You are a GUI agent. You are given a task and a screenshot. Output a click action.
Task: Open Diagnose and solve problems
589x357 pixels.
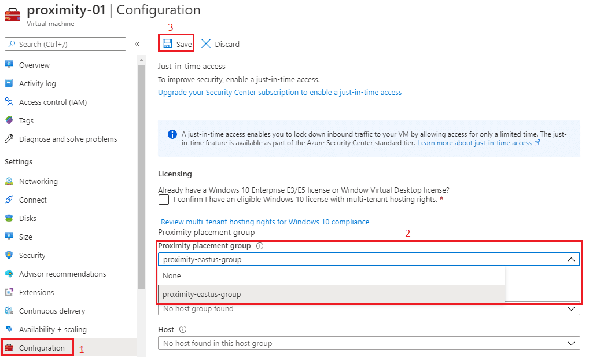click(68, 139)
